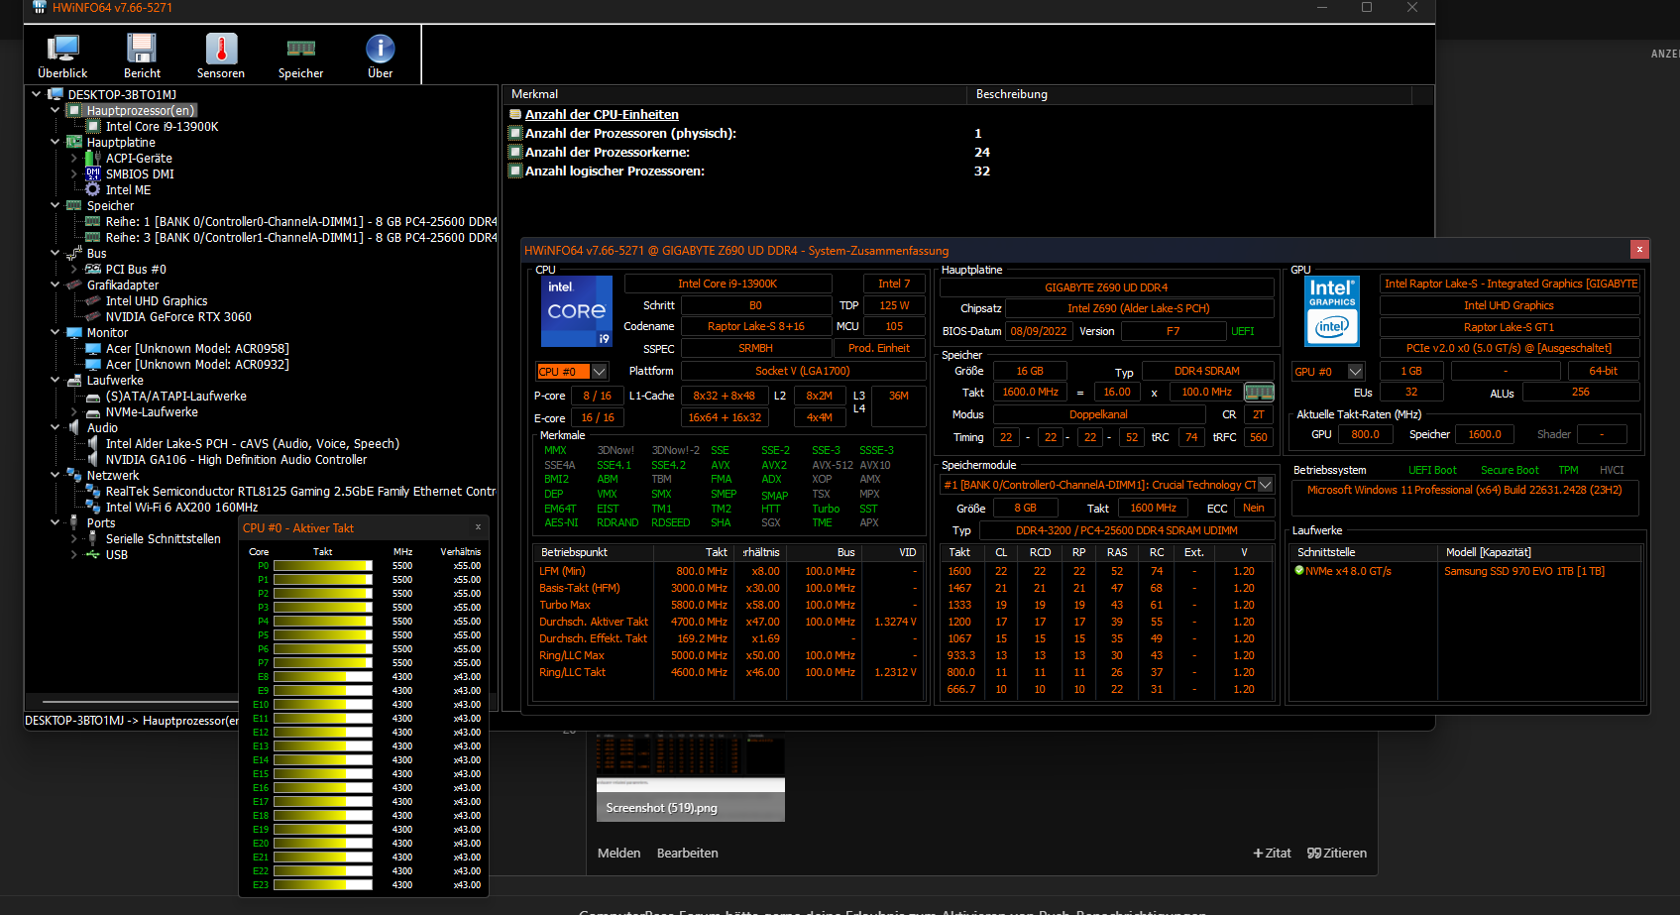Viewport: 1680px width, 915px height.
Task: Click Melden on the forum post
Action: (x=619, y=854)
